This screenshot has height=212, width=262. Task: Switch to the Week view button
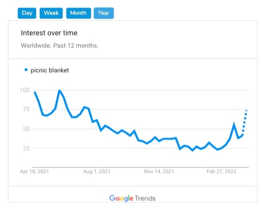pos(51,13)
